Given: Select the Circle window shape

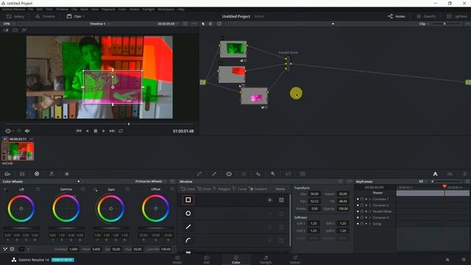Looking at the screenshot, I should pos(188,213).
